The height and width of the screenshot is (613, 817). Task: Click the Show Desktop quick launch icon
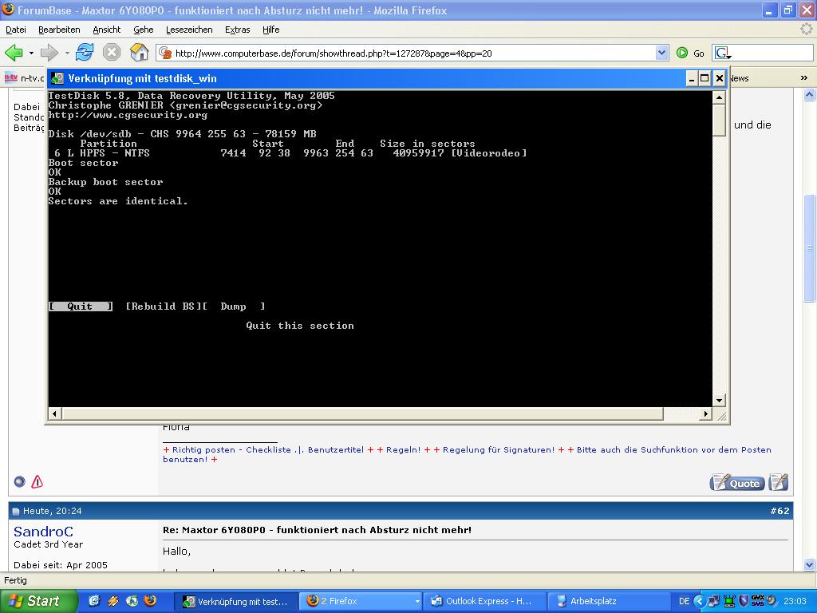(x=94, y=601)
